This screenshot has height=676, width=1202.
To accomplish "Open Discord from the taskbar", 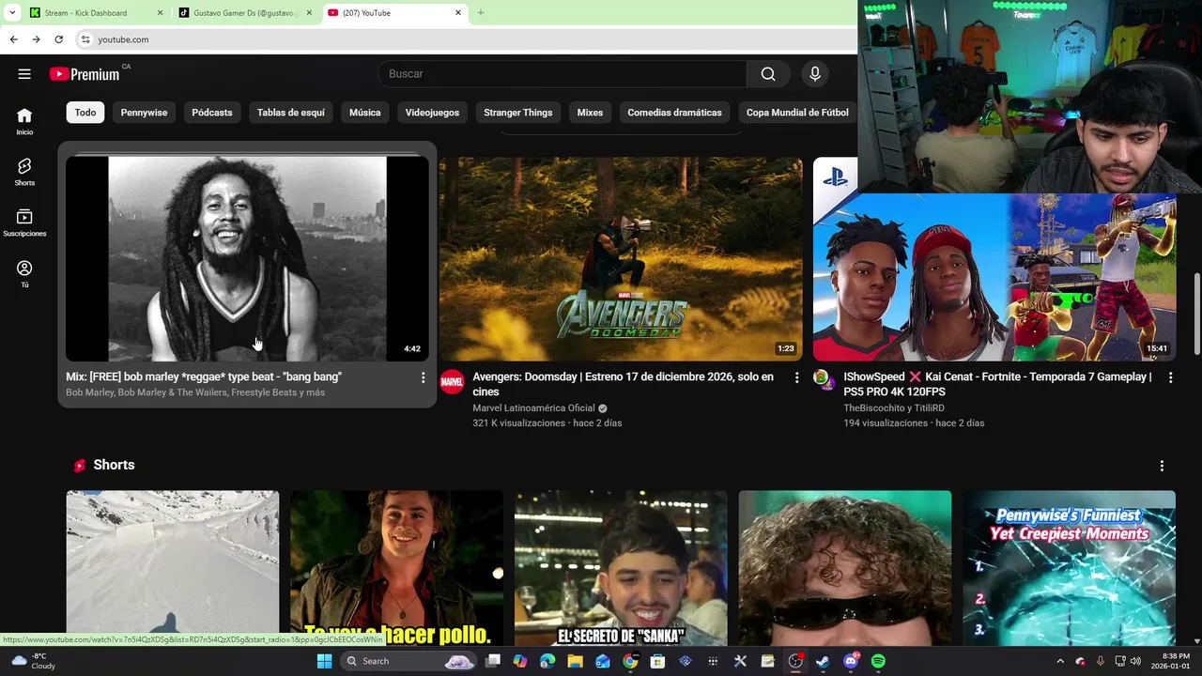I will 851,661.
